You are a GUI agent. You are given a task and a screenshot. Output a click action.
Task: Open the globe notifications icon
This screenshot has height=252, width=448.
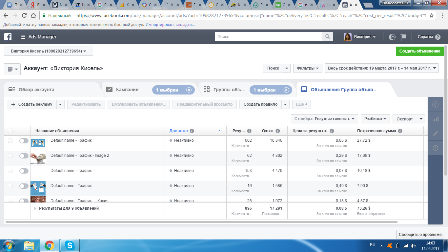(392, 37)
